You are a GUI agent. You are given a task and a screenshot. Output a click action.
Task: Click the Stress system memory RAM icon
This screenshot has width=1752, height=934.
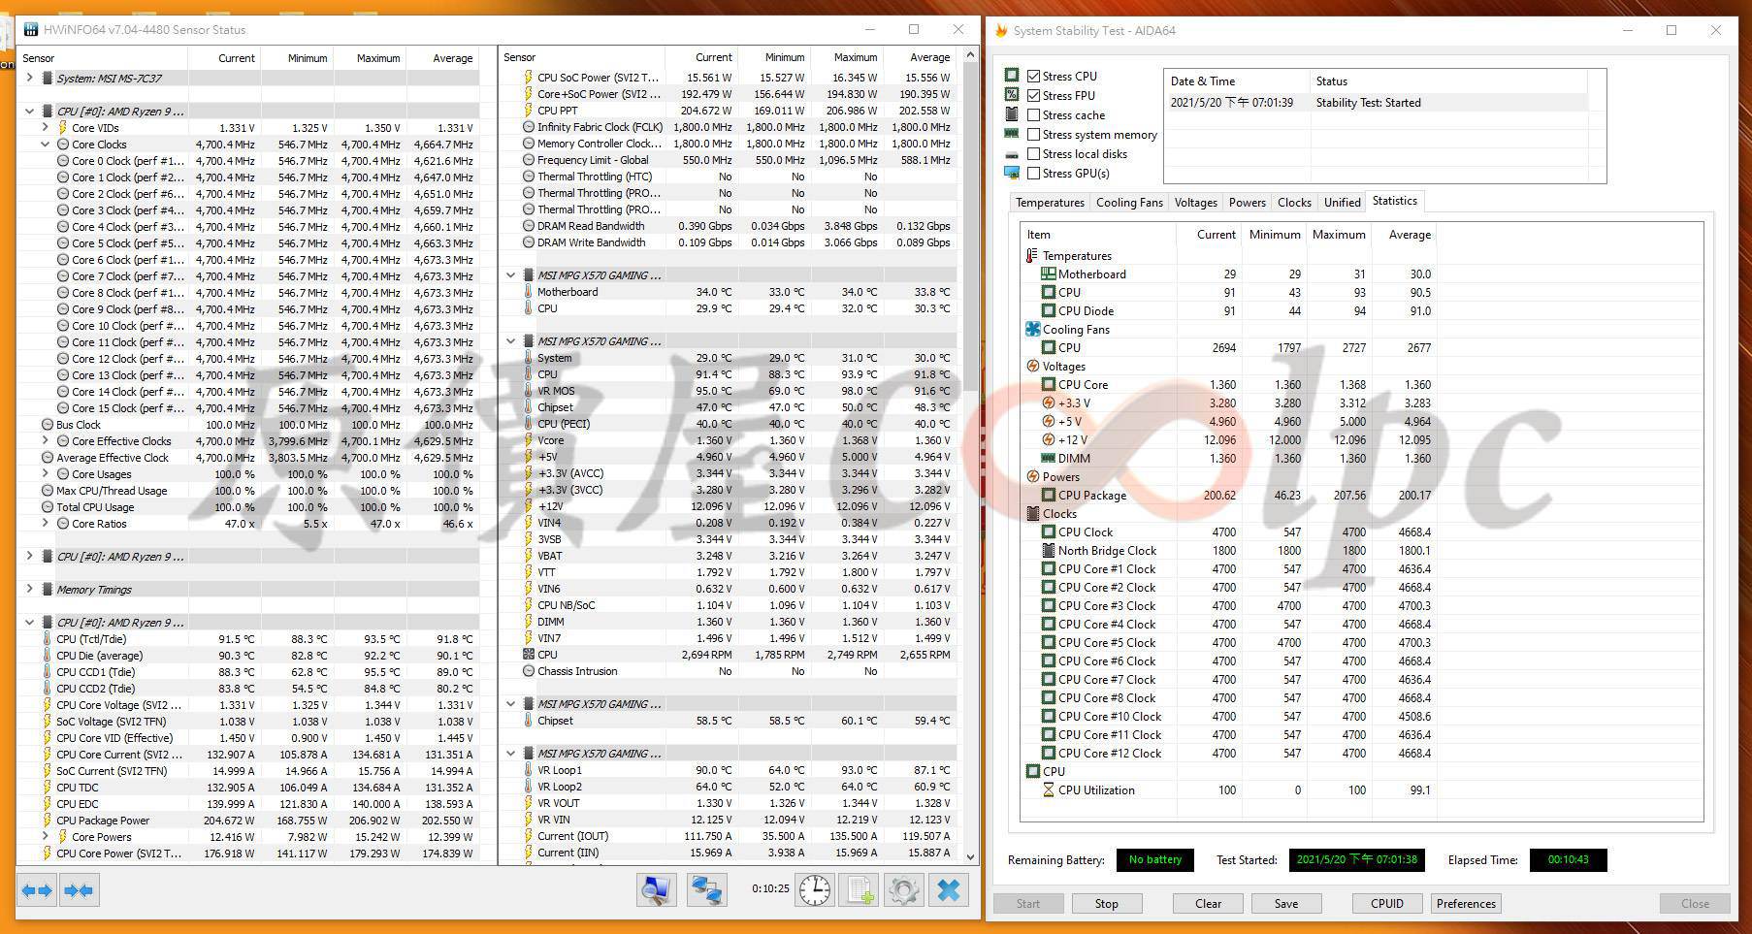[x=1012, y=134]
